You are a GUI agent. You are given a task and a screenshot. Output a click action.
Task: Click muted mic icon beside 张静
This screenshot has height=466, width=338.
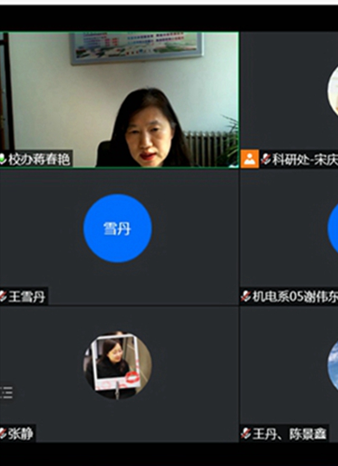coord(3,434)
